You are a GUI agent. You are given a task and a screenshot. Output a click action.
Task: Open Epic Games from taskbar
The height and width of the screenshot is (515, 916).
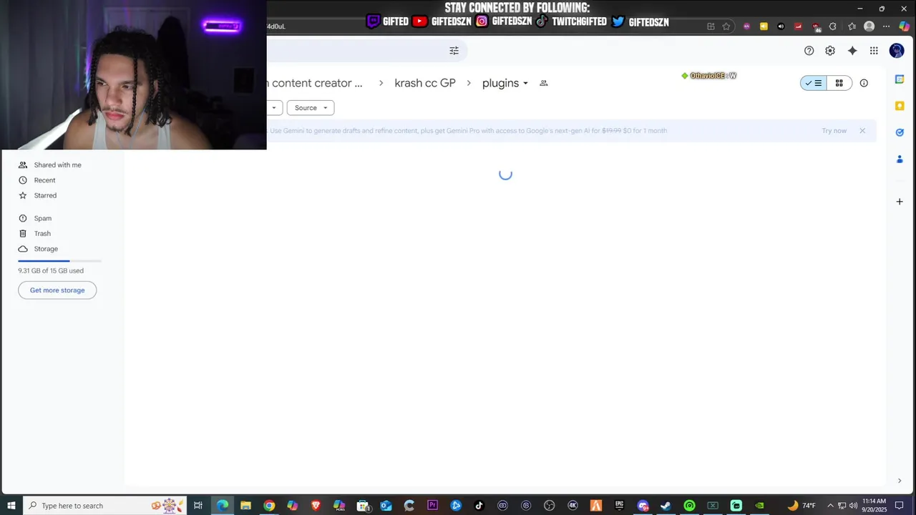click(x=619, y=506)
